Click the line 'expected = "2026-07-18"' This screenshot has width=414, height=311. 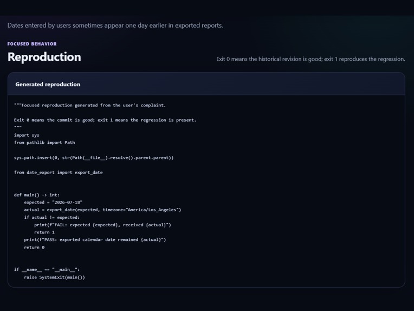53,202
